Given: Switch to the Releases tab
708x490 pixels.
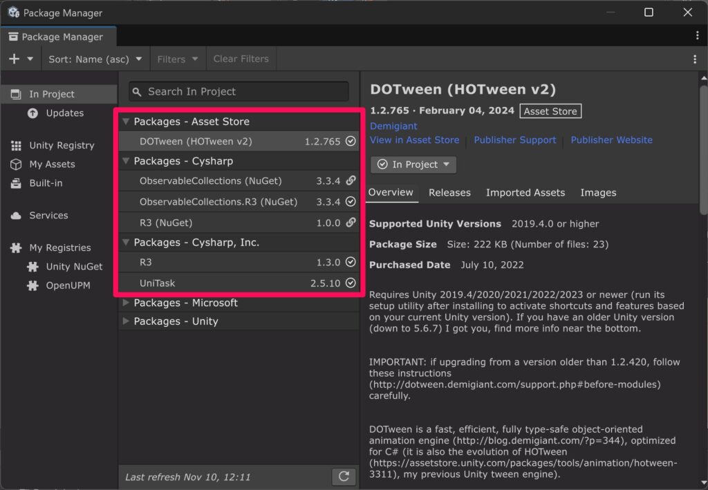Looking at the screenshot, I should click(449, 193).
